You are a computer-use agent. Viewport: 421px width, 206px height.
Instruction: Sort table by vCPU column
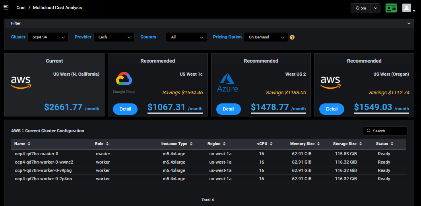pos(265,144)
